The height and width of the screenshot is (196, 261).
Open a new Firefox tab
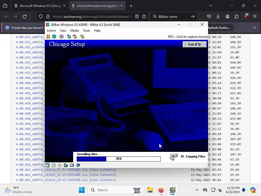131,6
